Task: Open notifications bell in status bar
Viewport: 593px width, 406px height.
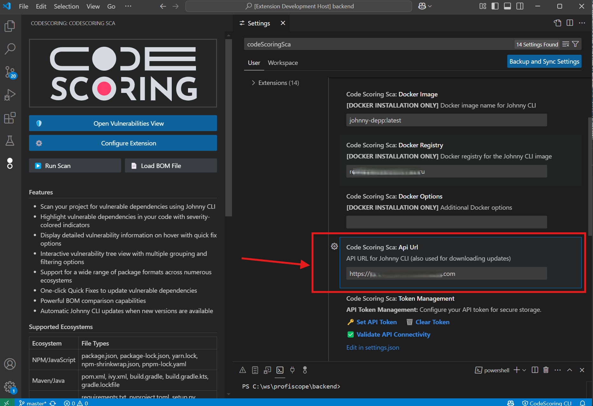Action: [x=582, y=403]
